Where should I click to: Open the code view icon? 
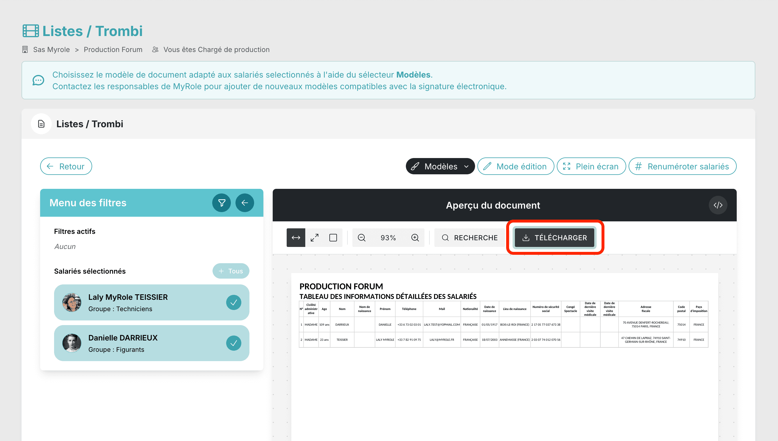coord(718,205)
